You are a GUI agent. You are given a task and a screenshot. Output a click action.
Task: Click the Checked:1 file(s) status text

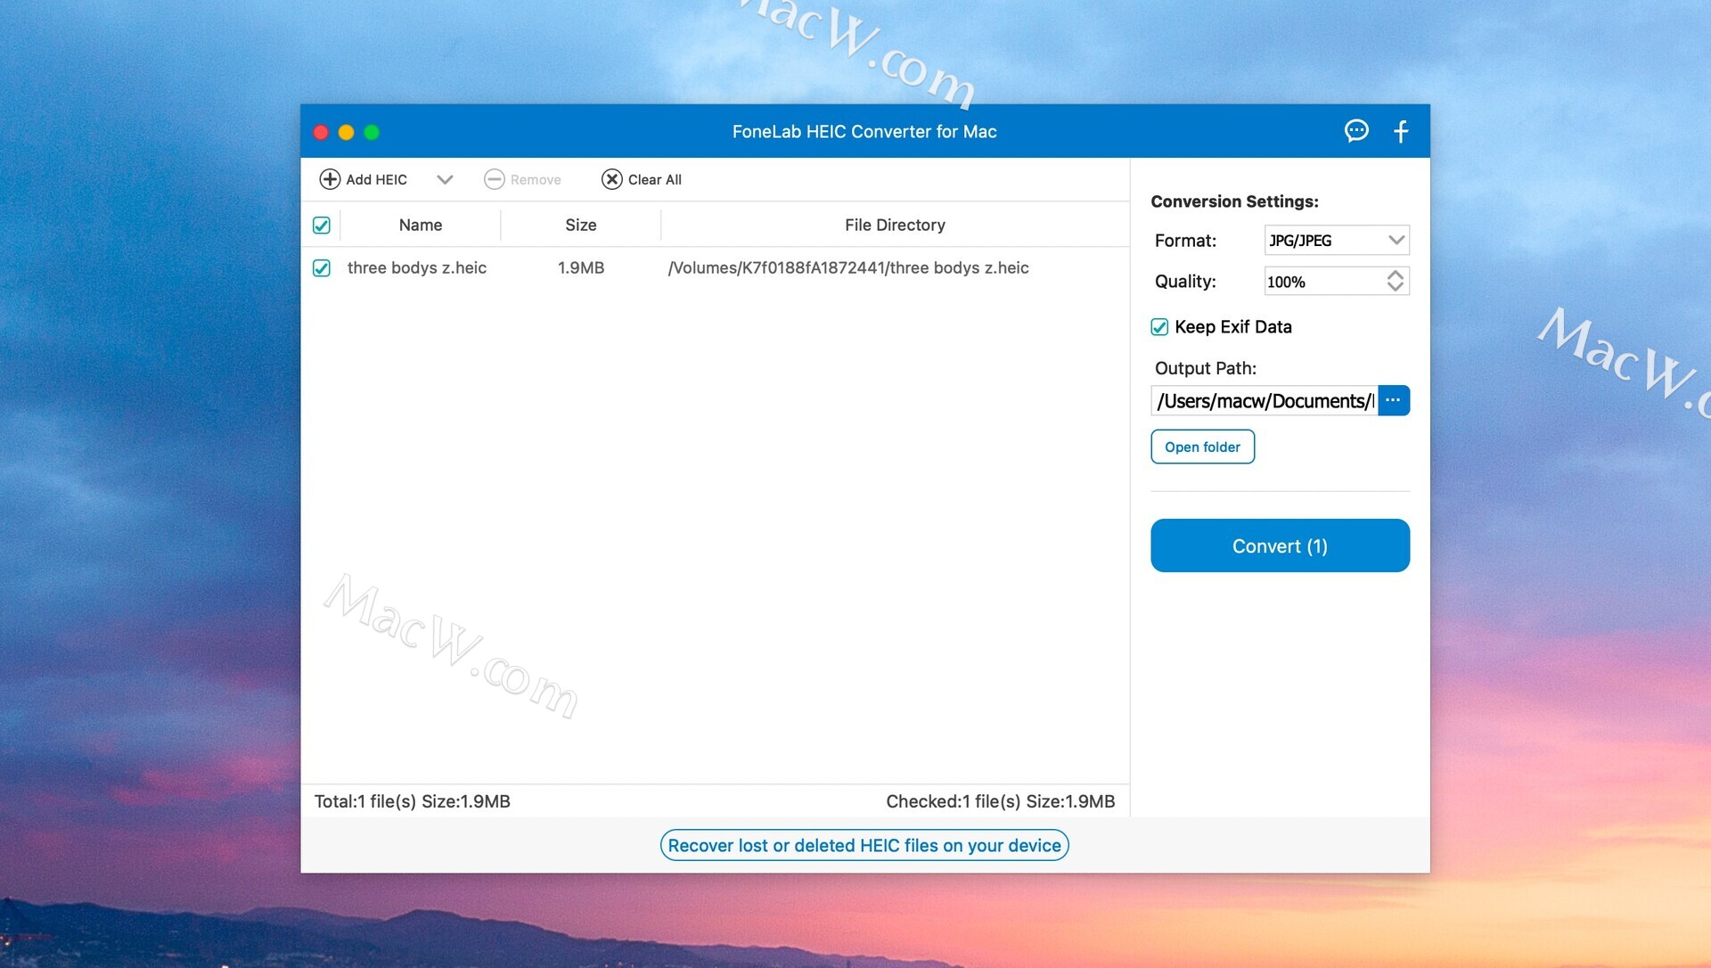(1001, 801)
